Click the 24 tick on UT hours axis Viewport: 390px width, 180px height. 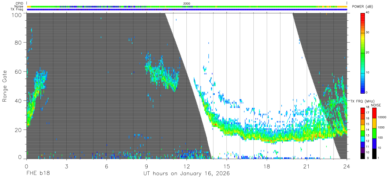tap(347, 166)
